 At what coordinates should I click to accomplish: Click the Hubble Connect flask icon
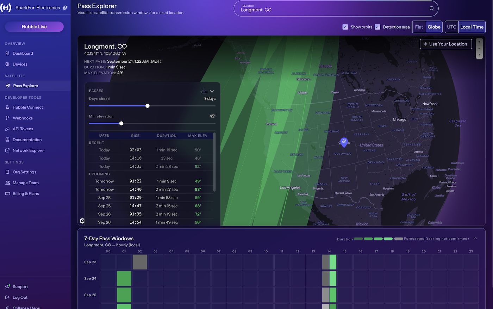7,107
